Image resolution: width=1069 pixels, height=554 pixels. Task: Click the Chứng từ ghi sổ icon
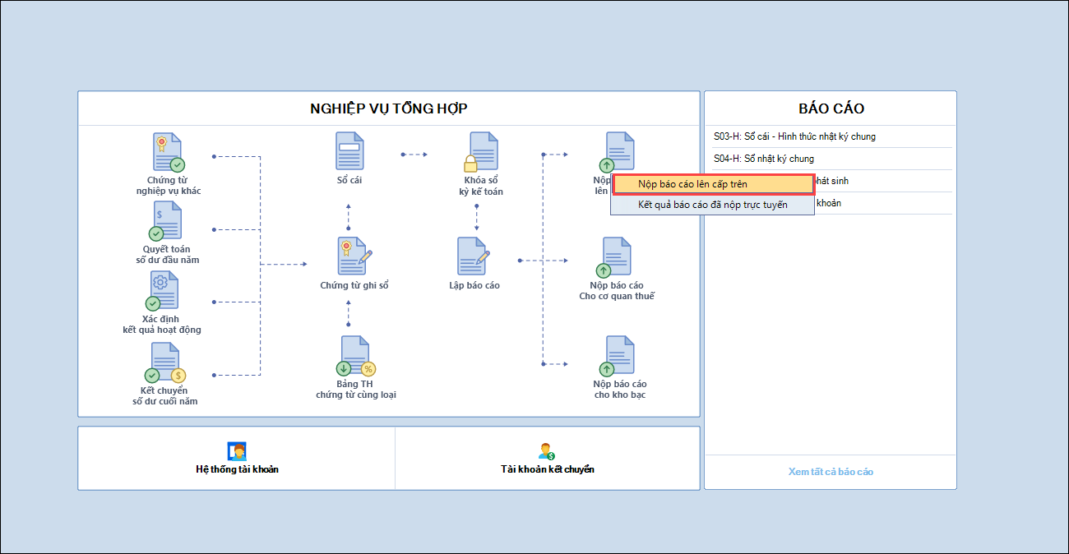(x=354, y=256)
